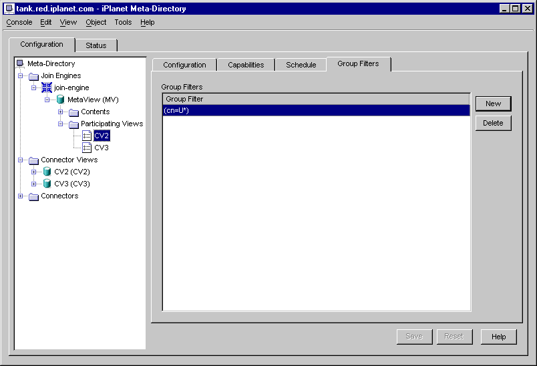Click the Reset button
Image resolution: width=537 pixels, height=366 pixels.
click(x=454, y=337)
